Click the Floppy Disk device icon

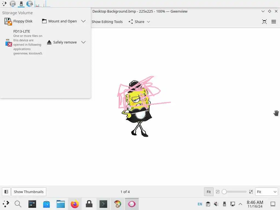click(x=8, y=21)
